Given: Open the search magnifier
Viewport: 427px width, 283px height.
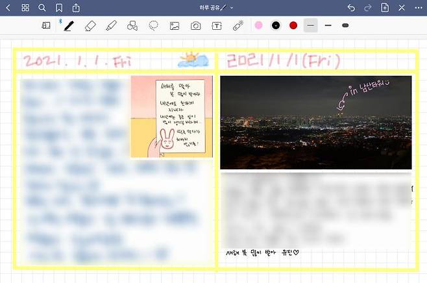Looking at the screenshot, I should click(42, 8).
